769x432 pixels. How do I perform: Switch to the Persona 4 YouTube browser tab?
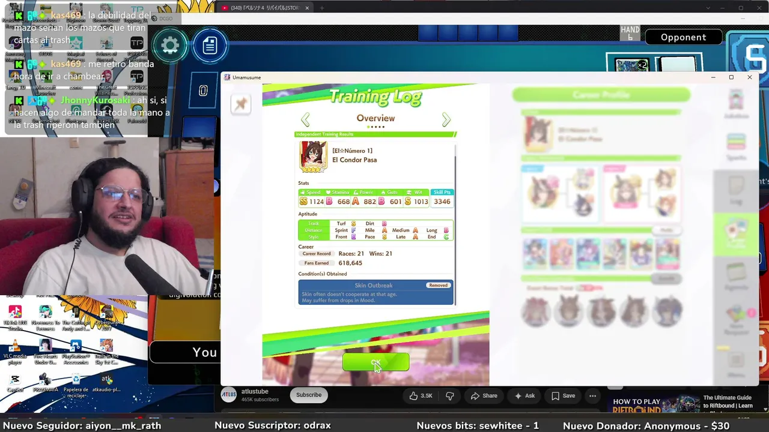tap(264, 8)
